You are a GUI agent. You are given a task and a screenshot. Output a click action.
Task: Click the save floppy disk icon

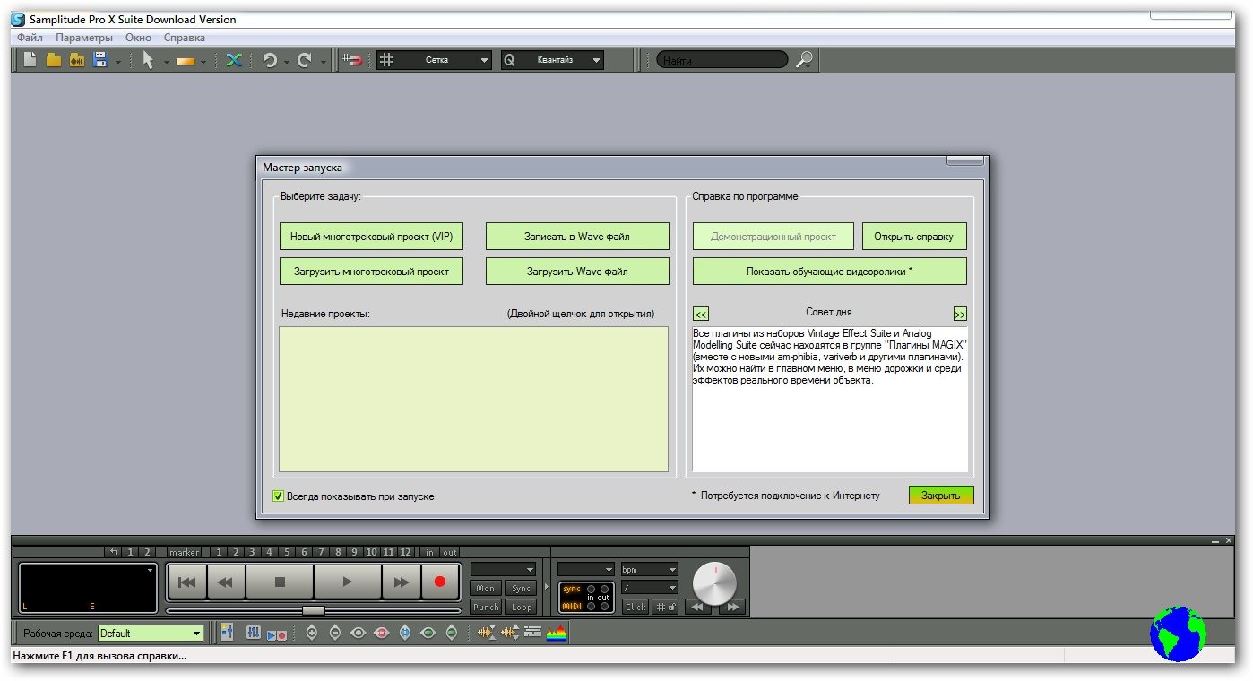(x=100, y=60)
